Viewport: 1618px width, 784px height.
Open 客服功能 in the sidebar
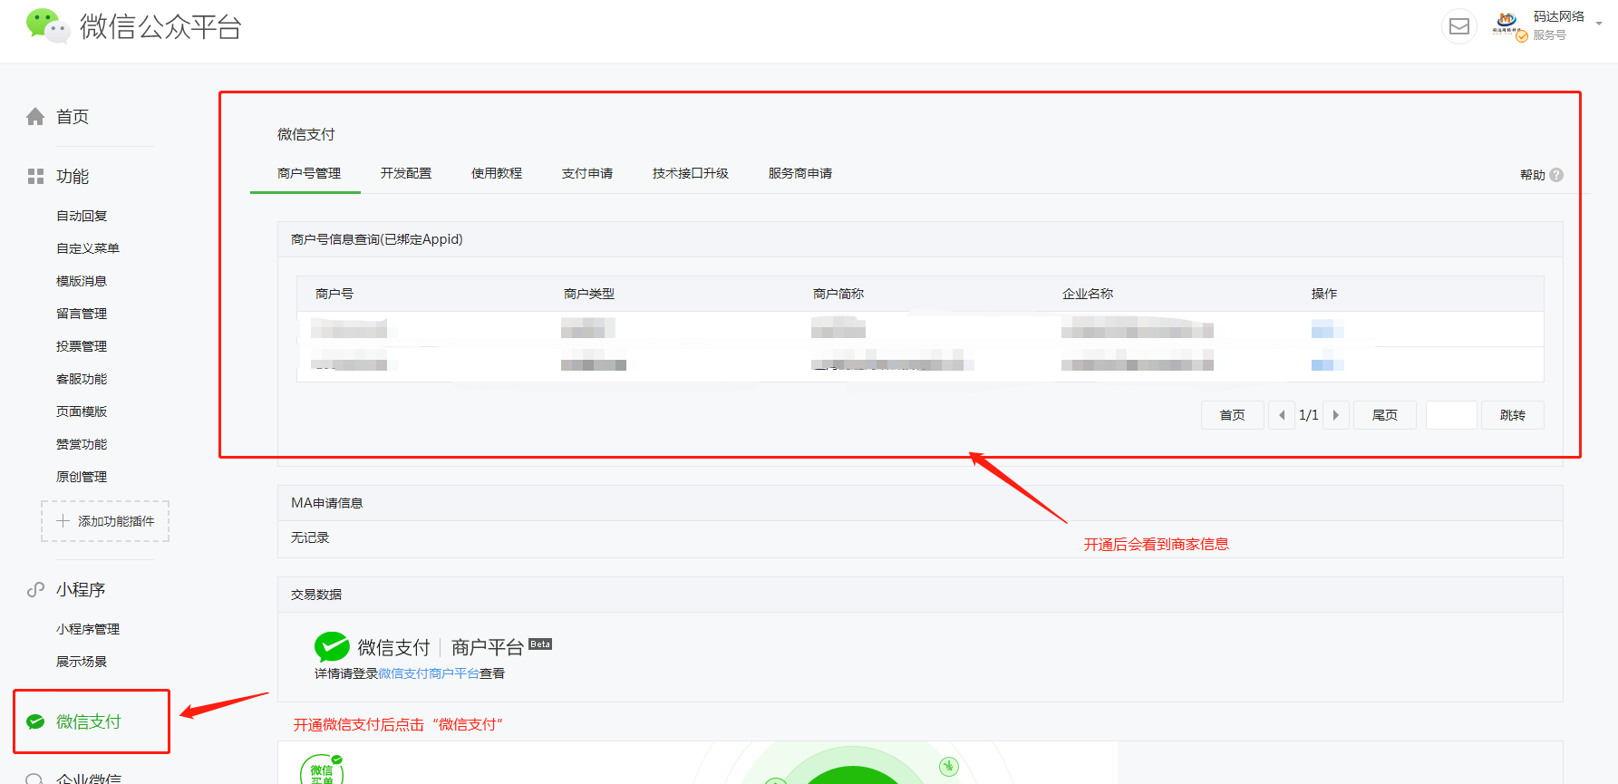pos(82,379)
